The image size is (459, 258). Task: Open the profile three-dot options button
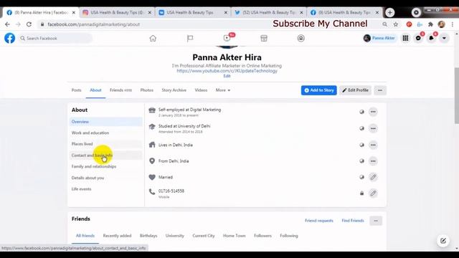coord(380,90)
